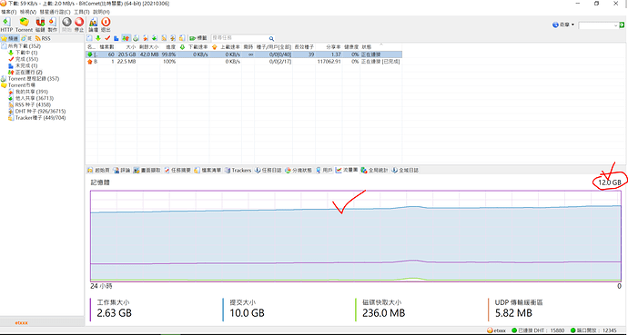Screen dimensions: 628x335
Task: Select the Tracker種子 tree item
Action: [x=40, y=118]
